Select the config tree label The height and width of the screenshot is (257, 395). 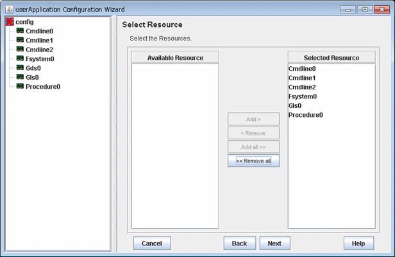(24, 22)
